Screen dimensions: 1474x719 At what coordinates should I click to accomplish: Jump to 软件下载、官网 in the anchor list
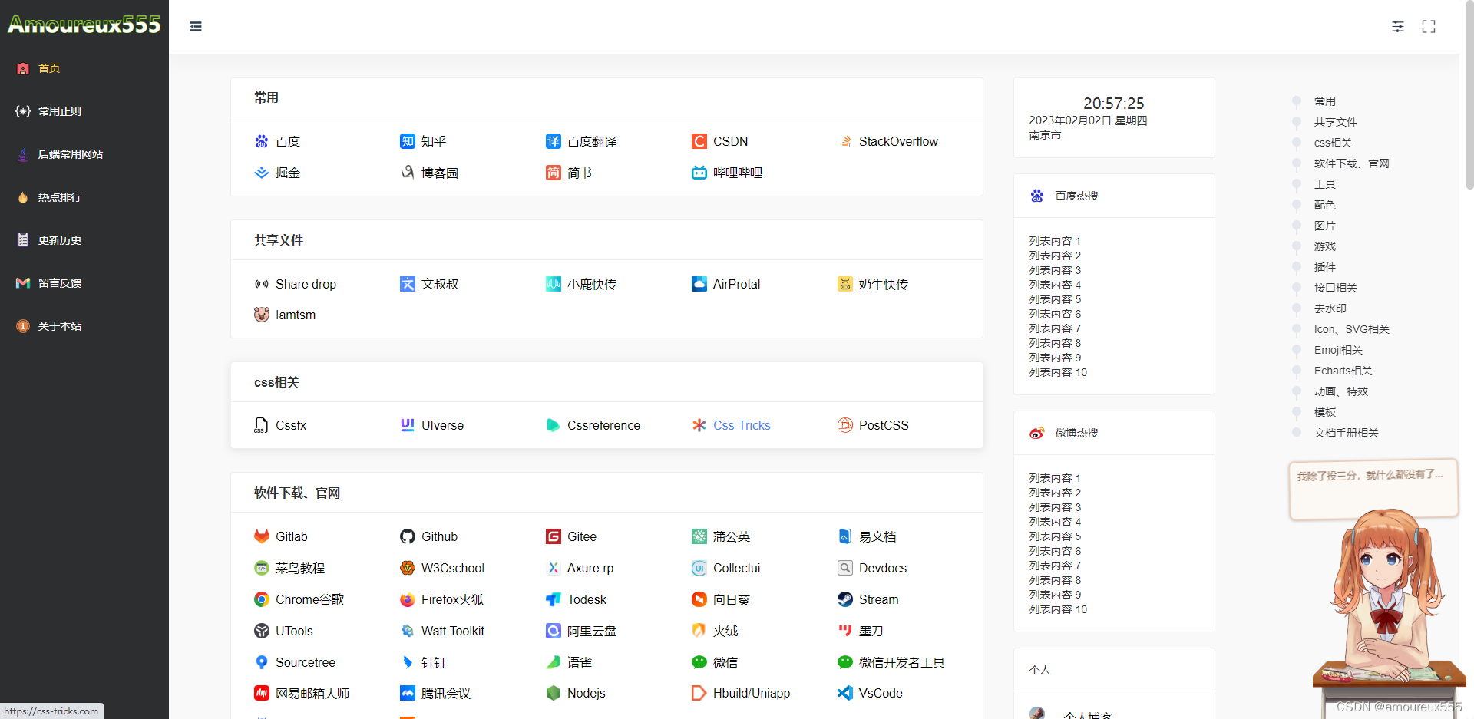point(1351,163)
